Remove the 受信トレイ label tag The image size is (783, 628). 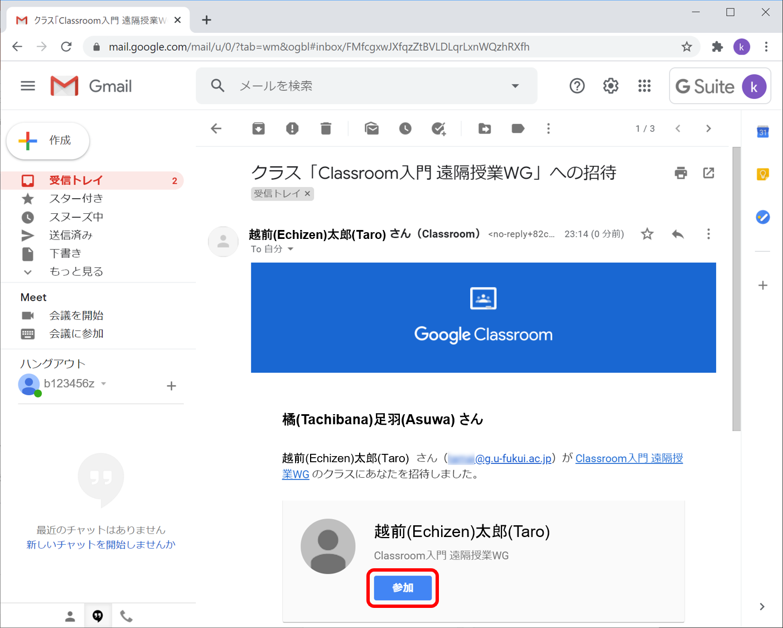pyautogui.click(x=307, y=194)
